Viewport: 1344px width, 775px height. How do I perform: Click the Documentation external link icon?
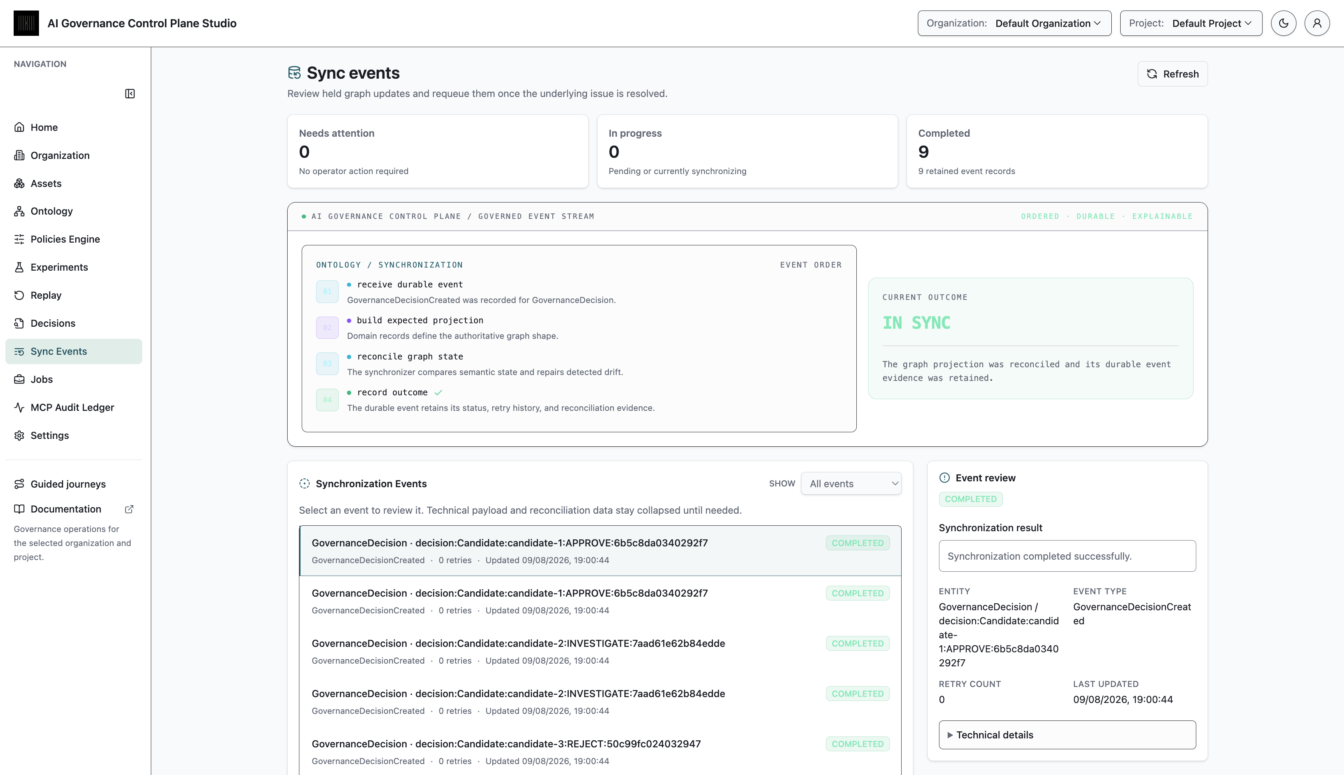(129, 509)
